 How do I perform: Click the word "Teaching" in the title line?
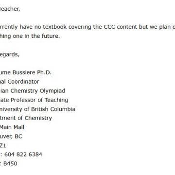click(x=56, y=100)
